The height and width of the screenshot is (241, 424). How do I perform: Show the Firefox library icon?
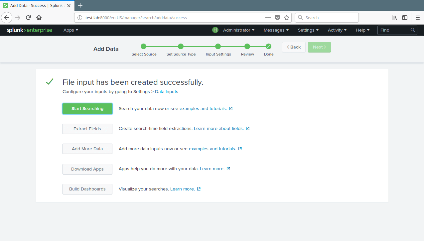394,18
